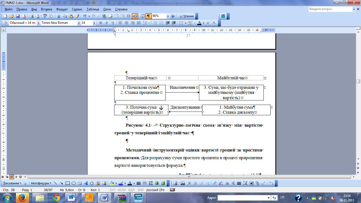Open the zoom 90% dropdown
Screen dimensions: 361x203
point(168,16)
